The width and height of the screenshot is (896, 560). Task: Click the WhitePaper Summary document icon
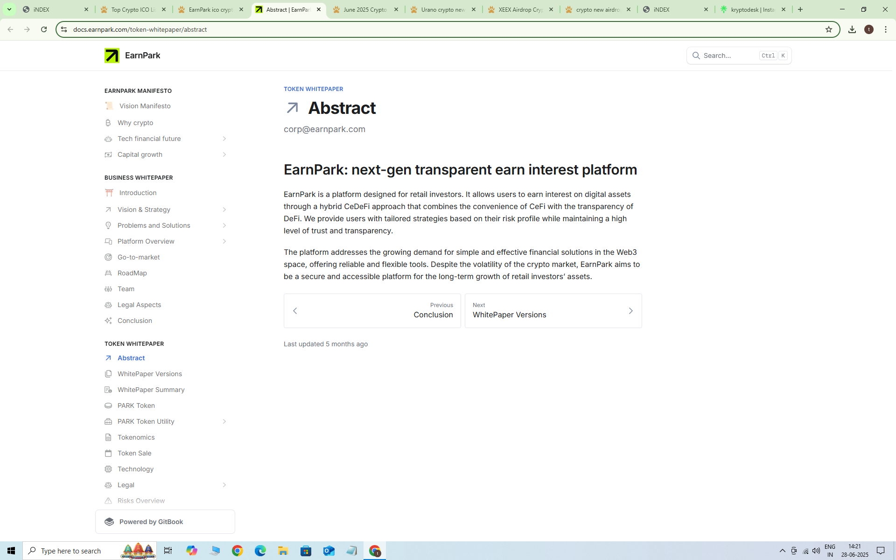point(108,390)
